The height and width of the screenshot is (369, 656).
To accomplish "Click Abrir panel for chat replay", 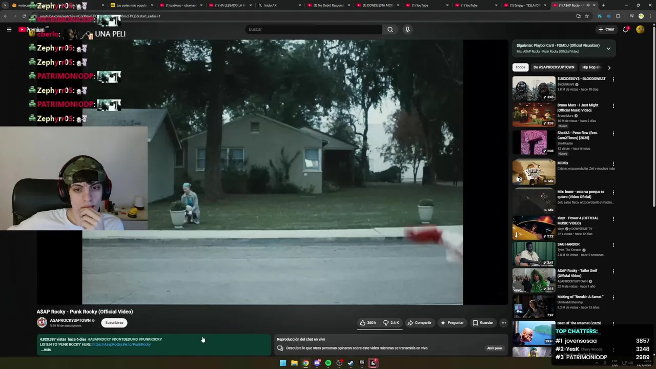I will coord(495,348).
